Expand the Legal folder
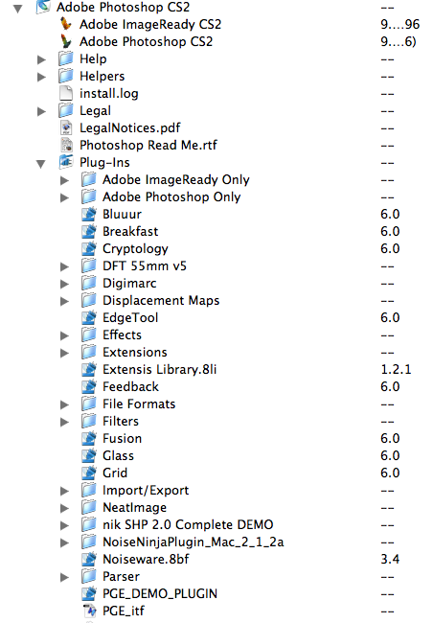Screen dimensions: 433x623 click(x=41, y=111)
